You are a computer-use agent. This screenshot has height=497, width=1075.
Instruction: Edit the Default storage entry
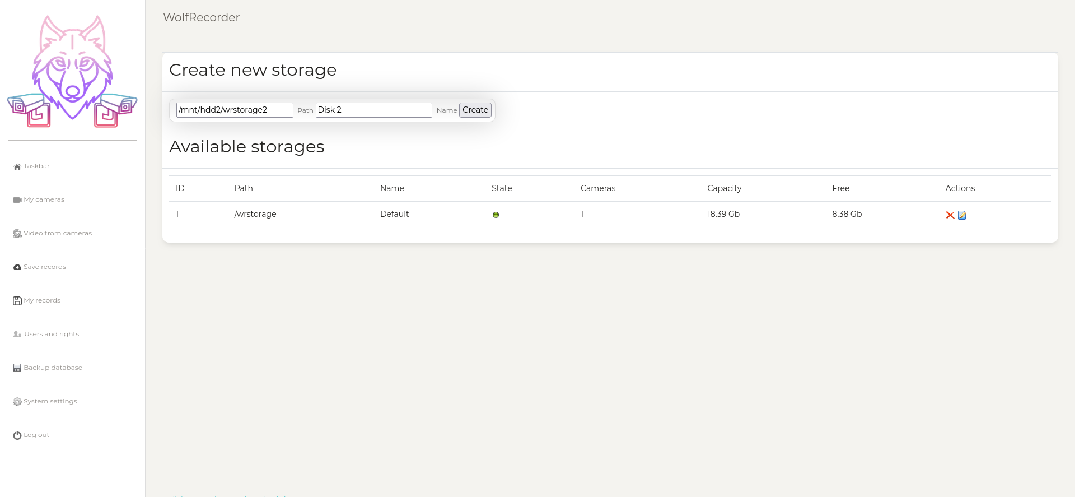point(962,215)
